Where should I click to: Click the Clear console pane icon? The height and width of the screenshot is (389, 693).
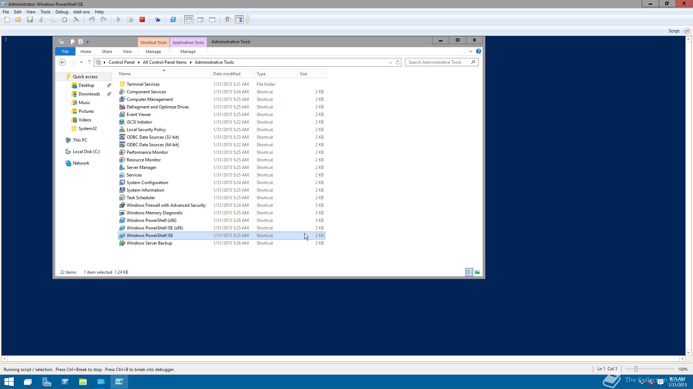76,19
